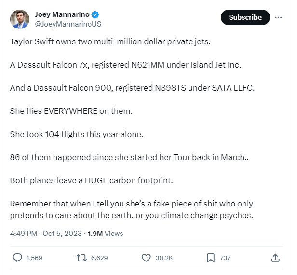
Task: Like the post with heart icon
Action: (146, 258)
